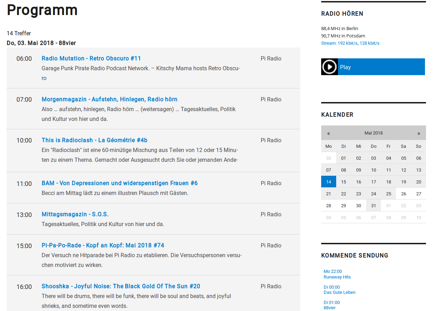Click the circular play icon
This screenshot has width=433, height=311.
pyautogui.click(x=329, y=67)
